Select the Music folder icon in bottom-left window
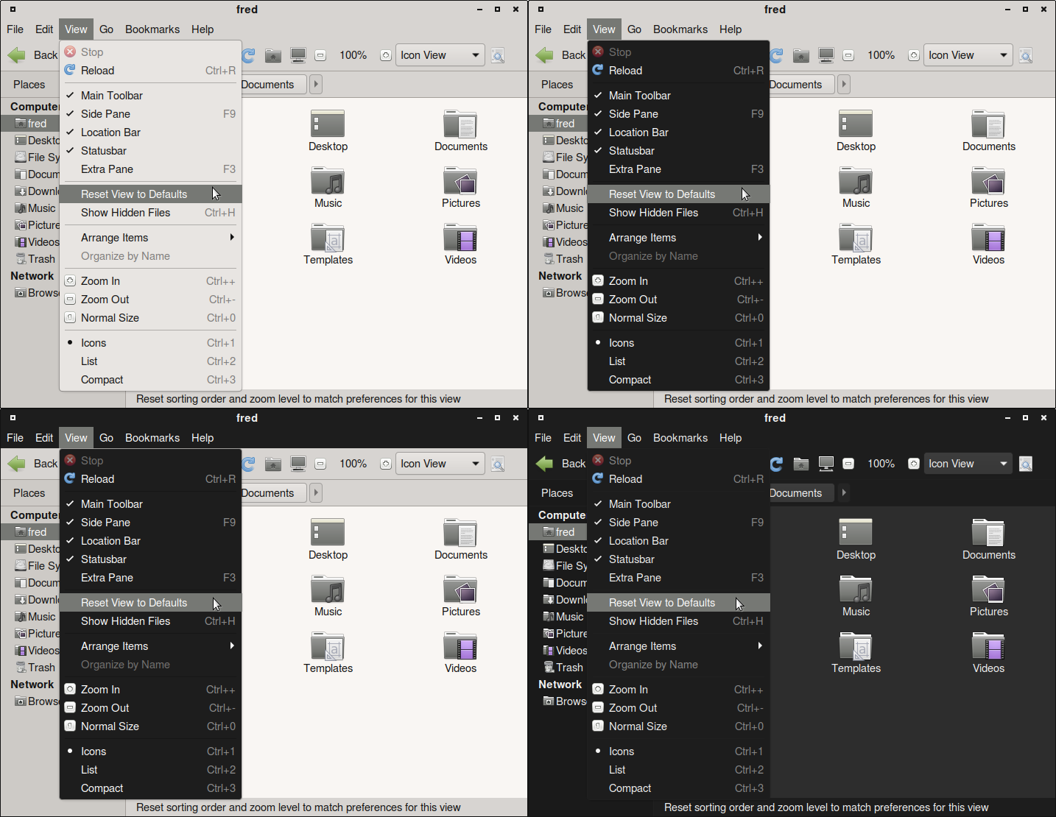This screenshot has width=1056, height=817. tap(328, 589)
